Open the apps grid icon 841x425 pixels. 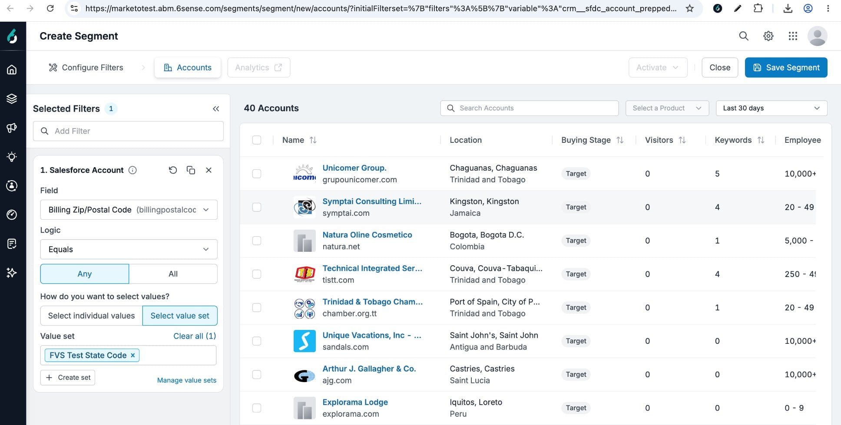(x=793, y=36)
